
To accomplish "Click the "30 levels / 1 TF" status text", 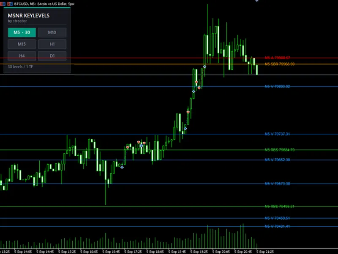I will coord(20,67).
